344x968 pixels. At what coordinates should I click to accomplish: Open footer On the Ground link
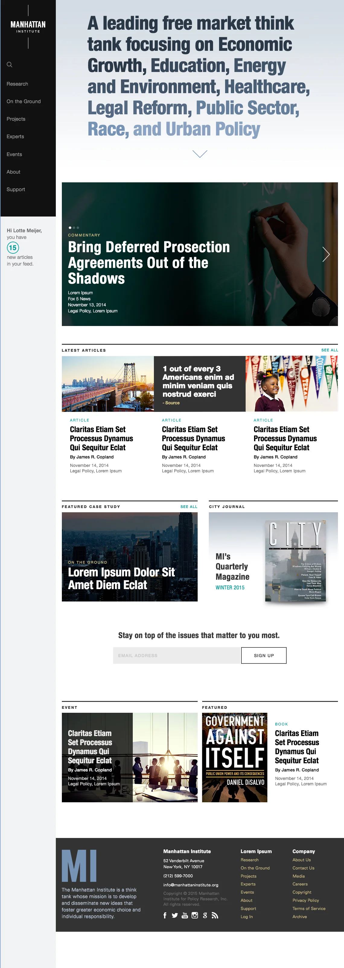[x=255, y=868]
